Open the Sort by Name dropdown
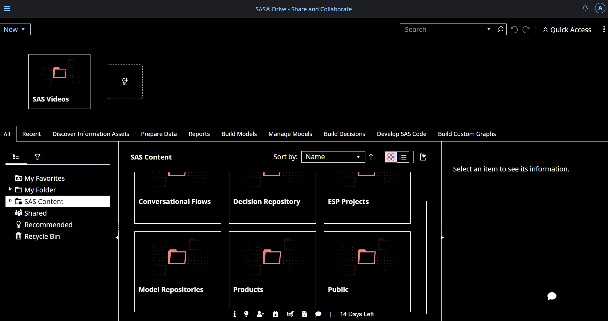Viewport: 608px width, 321px height. [333, 157]
